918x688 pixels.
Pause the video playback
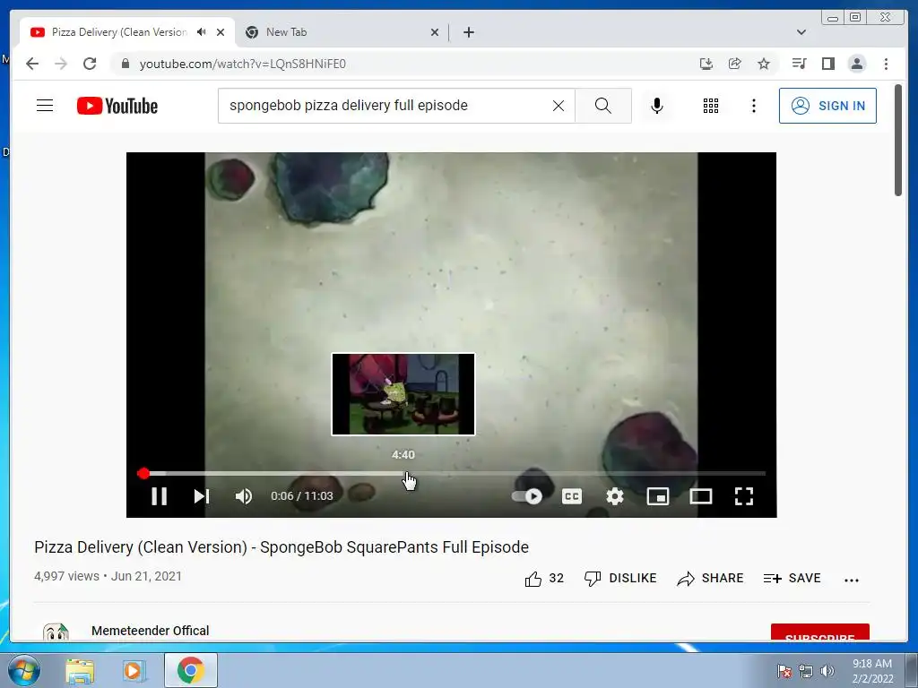(x=160, y=496)
